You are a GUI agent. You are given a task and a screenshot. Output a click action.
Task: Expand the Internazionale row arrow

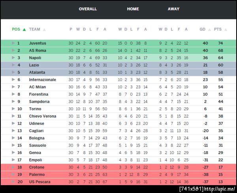(x=13, y=80)
